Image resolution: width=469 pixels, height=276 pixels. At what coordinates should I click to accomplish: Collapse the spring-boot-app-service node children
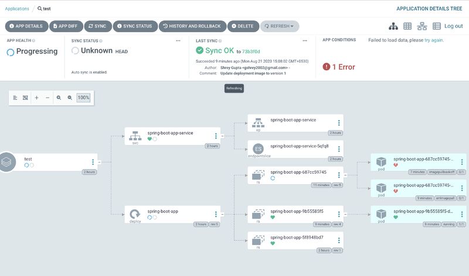223,136
